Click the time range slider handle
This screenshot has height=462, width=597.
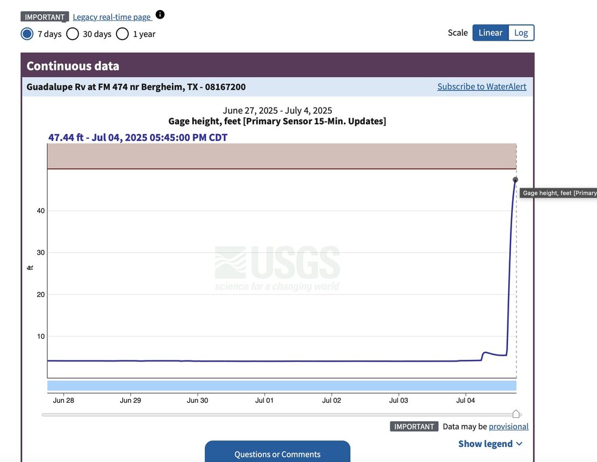516,414
